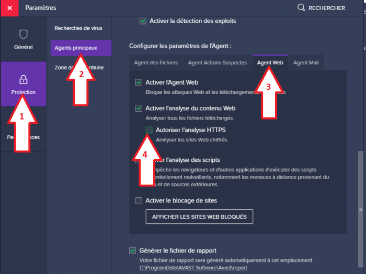Enable Autoriser l'analyse HTTPS checkbox
Image resolution: width=366 pixels, height=274 pixels.
coord(149,130)
